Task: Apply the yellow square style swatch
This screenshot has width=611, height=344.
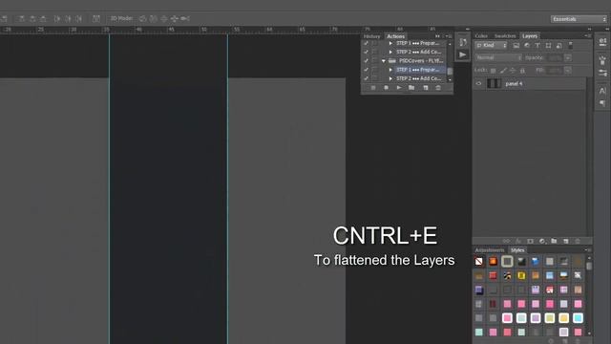Action: pyautogui.click(x=521, y=276)
